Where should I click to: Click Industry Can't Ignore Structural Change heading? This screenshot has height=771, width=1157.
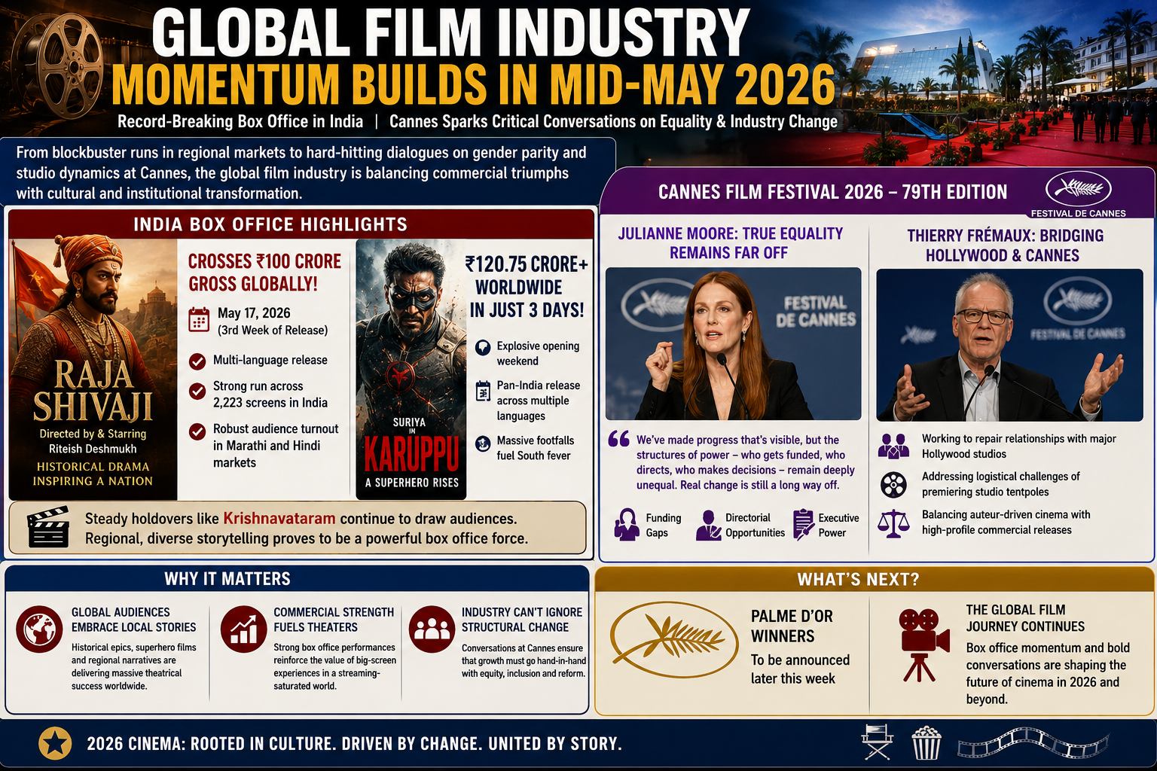point(522,620)
